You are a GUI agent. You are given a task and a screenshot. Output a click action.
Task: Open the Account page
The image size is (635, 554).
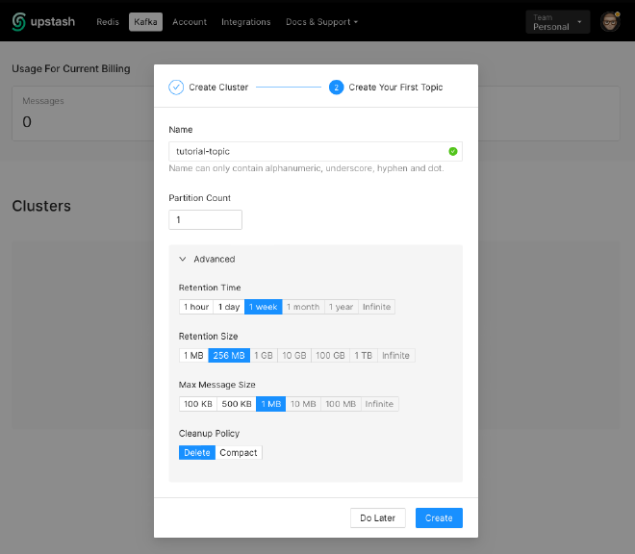tap(190, 21)
